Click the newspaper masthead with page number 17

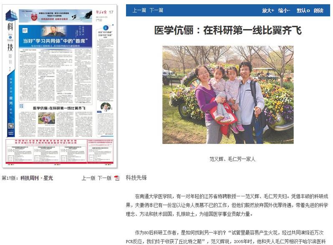[104, 12]
